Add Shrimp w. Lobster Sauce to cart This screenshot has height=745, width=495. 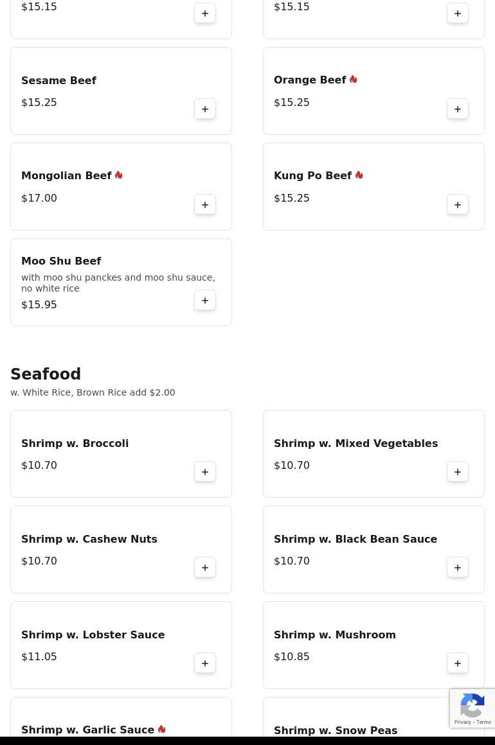(x=205, y=663)
